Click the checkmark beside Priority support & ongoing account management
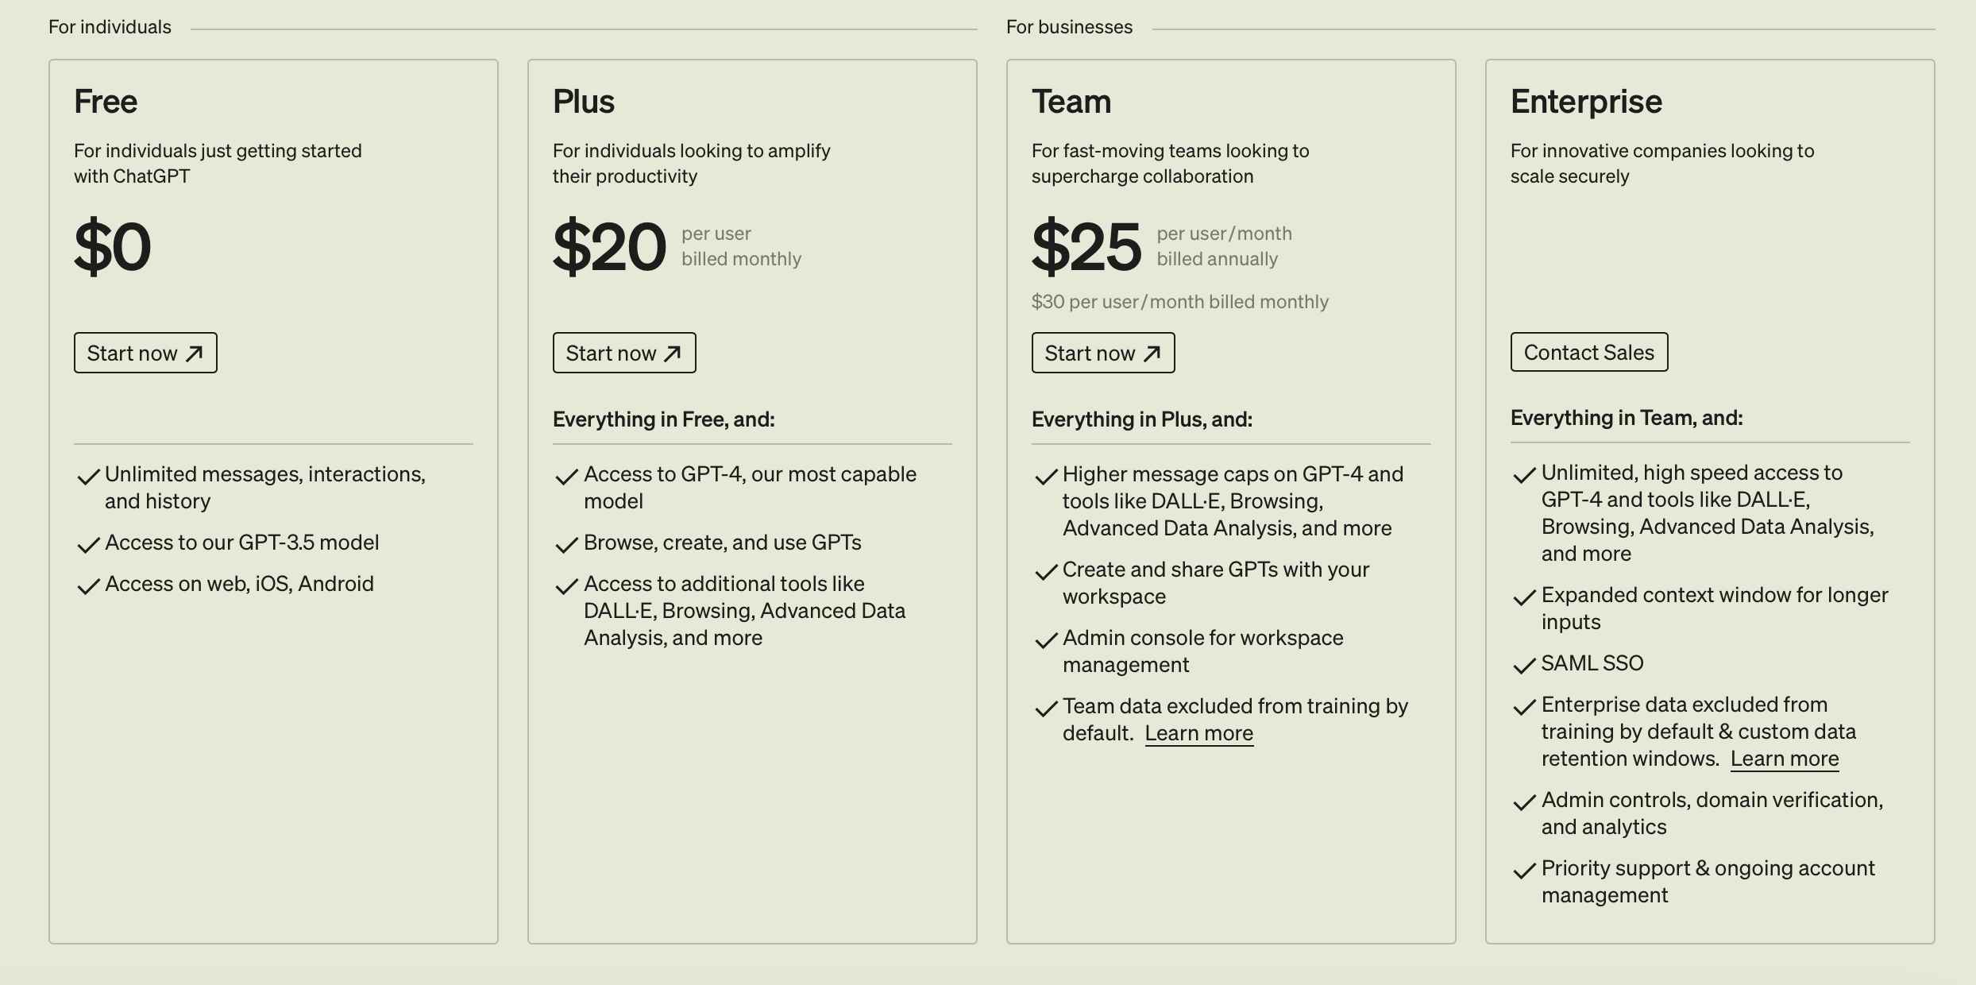Viewport: 1976px width, 985px height. coord(1525,871)
